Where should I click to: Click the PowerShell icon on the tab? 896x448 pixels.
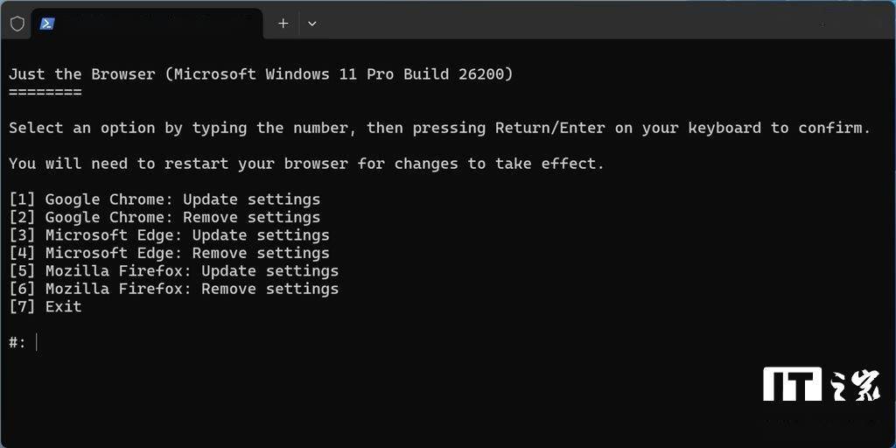(x=47, y=24)
